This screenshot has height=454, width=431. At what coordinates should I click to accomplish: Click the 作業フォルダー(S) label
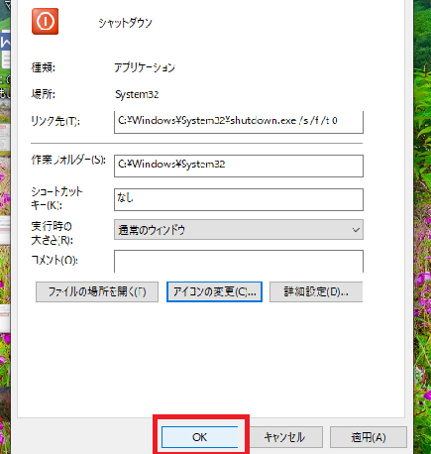[68, 160]
